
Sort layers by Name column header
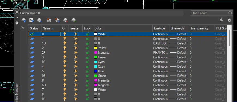[51, 28]
